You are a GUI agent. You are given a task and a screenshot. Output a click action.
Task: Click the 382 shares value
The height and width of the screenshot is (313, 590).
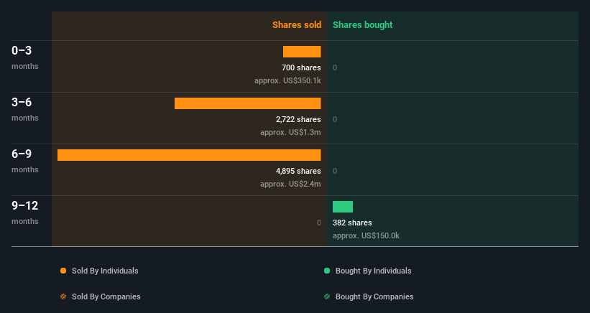(352, 223)
